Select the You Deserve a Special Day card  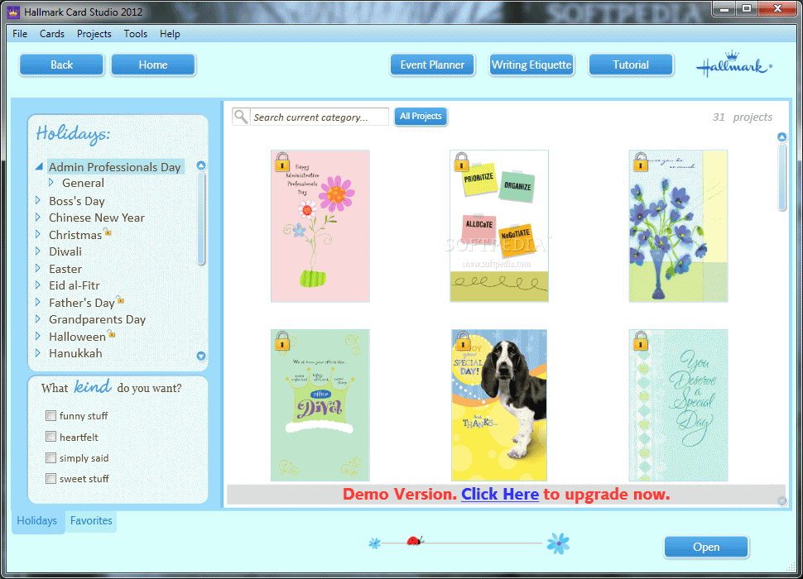point(679,405)
